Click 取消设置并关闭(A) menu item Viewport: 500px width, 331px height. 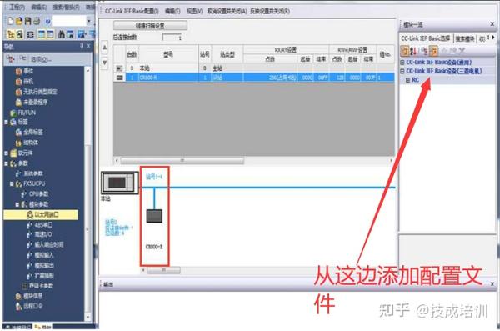point(227,11)
